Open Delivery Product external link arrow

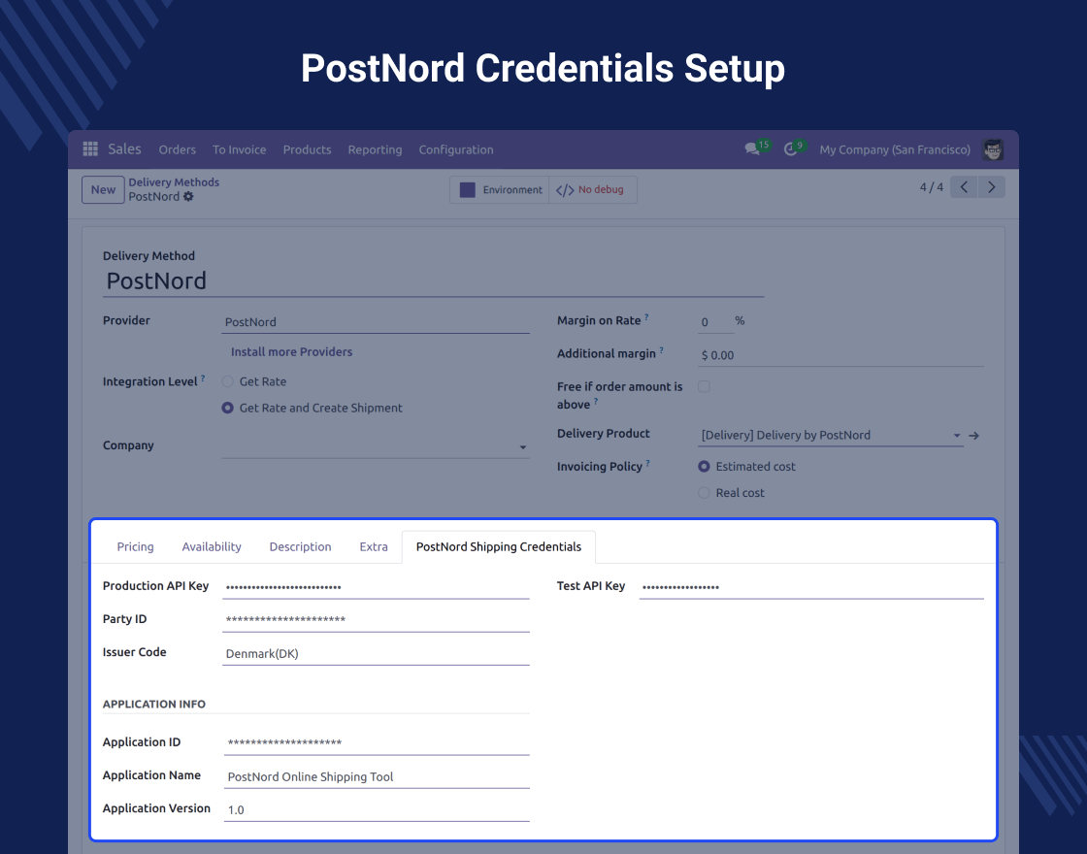point(974,436)
